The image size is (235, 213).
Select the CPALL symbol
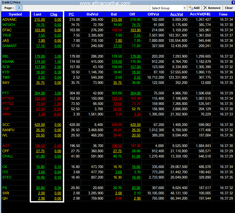coord(8,156)
